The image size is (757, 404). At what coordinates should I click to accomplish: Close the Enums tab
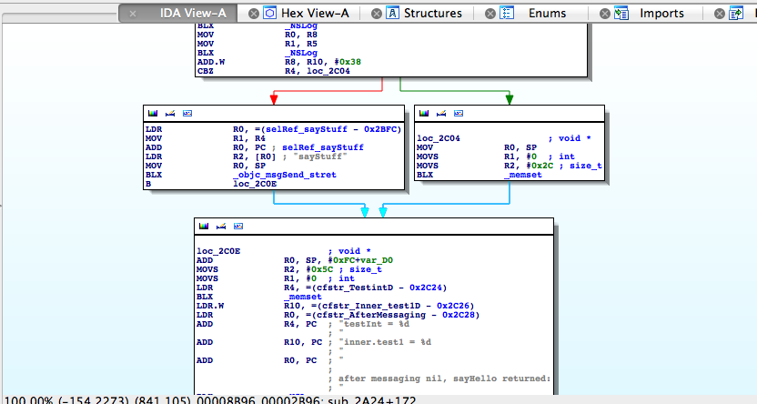490,14
